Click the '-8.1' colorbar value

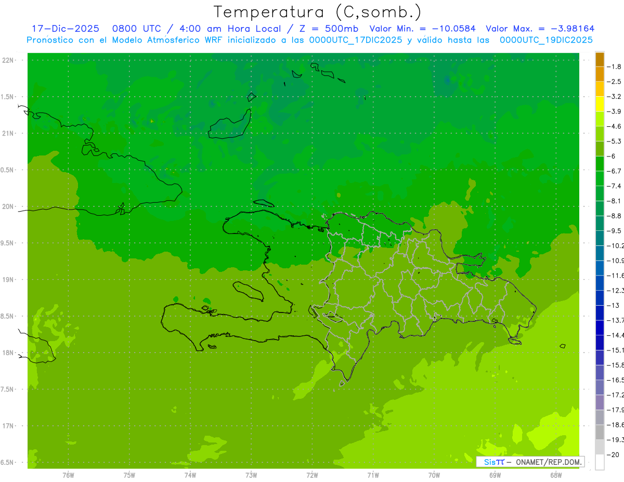tap(615, 201)
